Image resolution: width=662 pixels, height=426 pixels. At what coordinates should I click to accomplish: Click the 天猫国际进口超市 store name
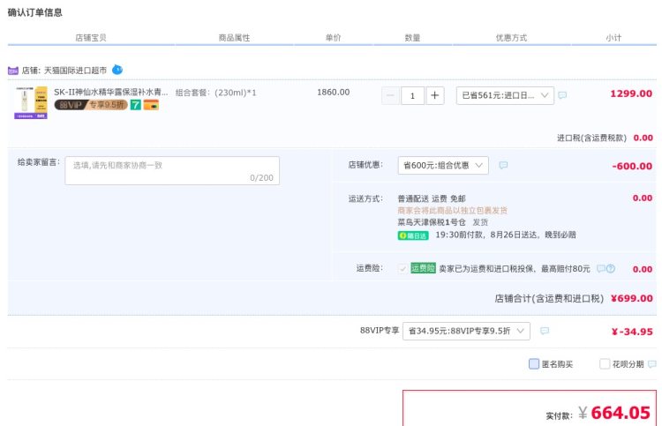[75, 71]
